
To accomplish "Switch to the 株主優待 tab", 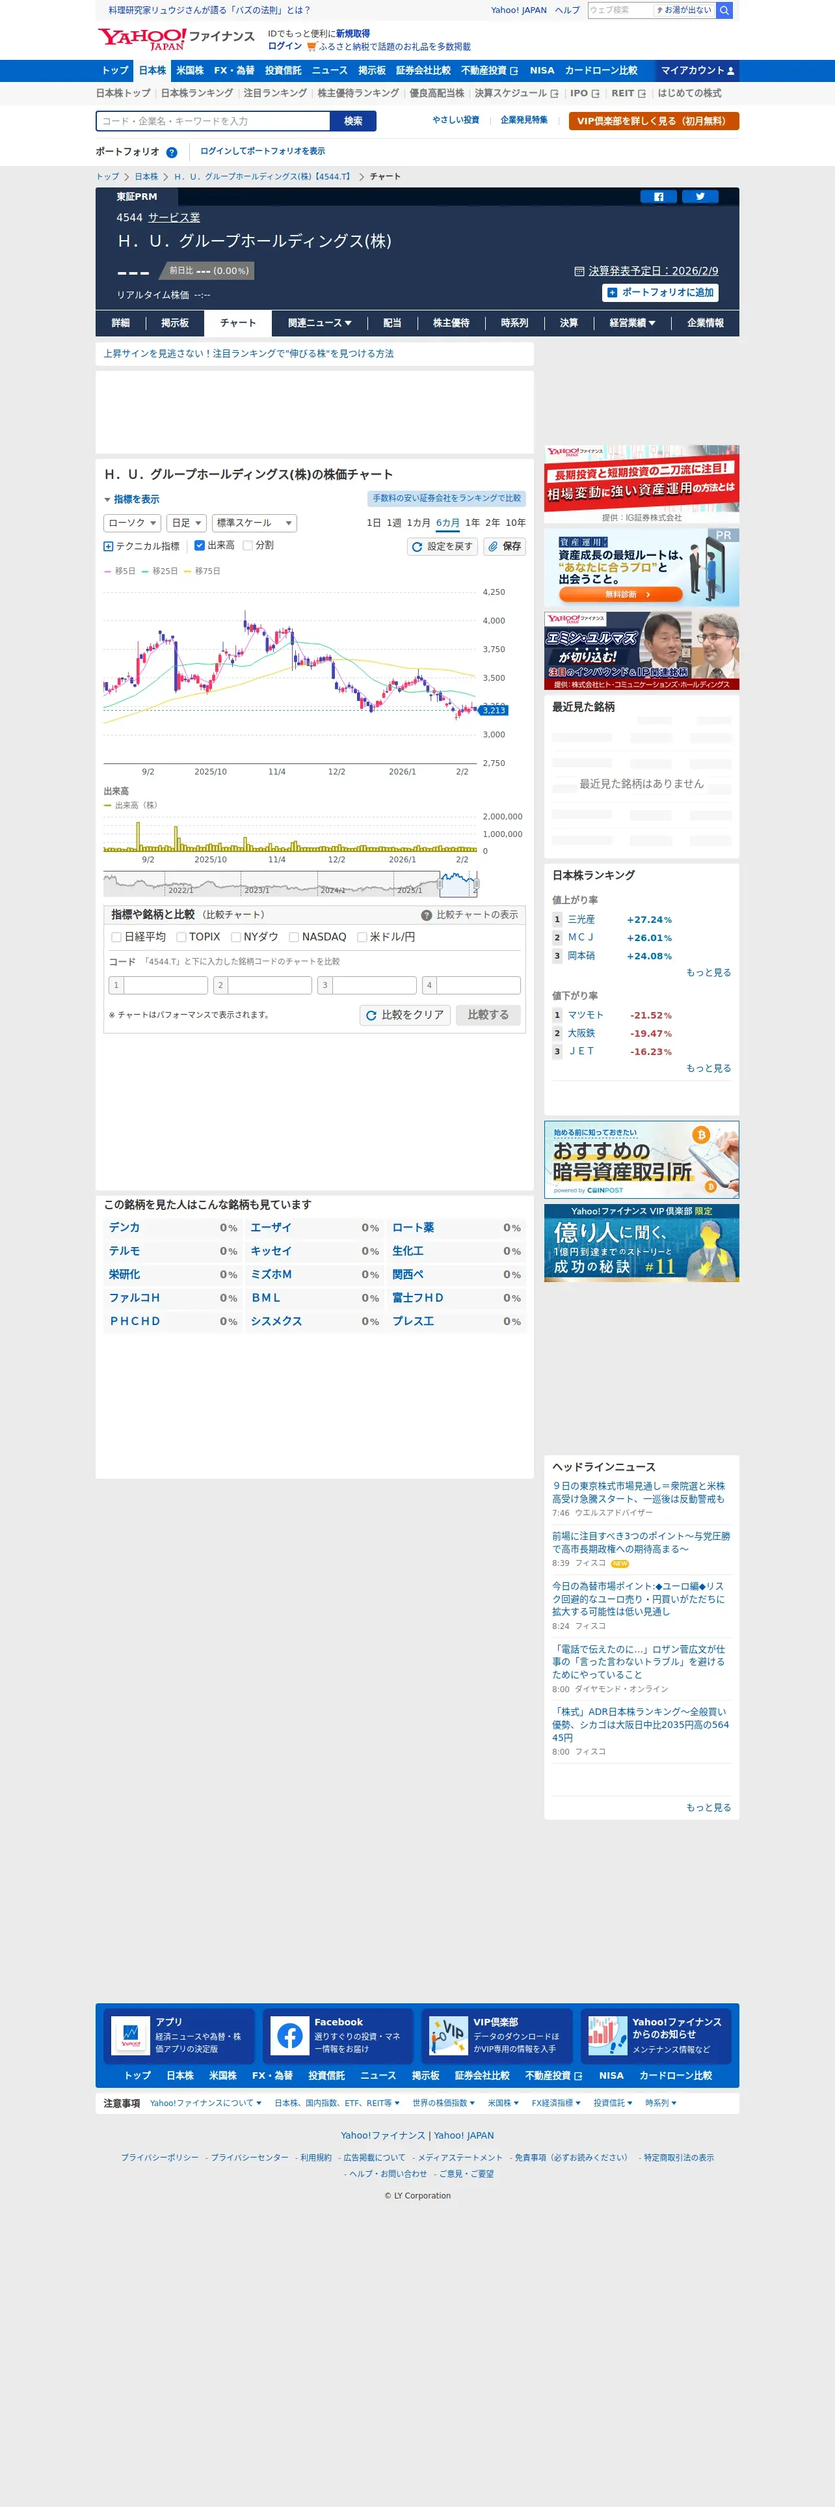I will pyautogui.click(x=451, y=323).
